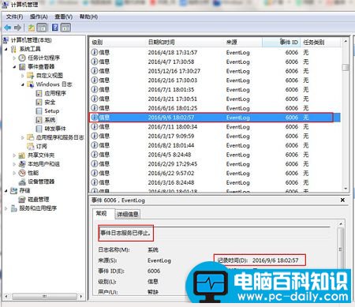Expand the 服务和应用程序 node arrow
This screenshot has height=307, width=355.
tap(6, 208)
